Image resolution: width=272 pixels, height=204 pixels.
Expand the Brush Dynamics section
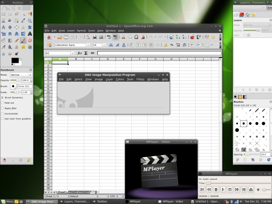point(3,98)
